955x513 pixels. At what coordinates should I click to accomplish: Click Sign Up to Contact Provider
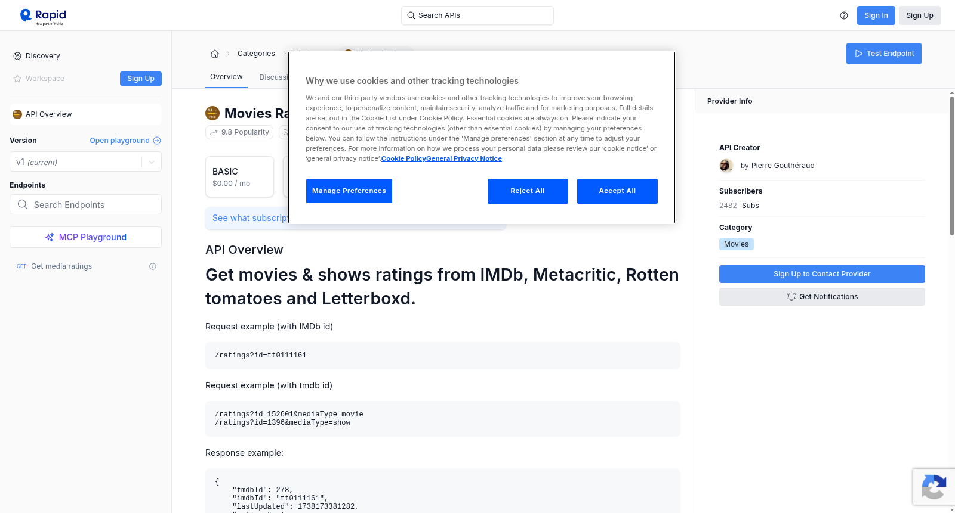822,274
